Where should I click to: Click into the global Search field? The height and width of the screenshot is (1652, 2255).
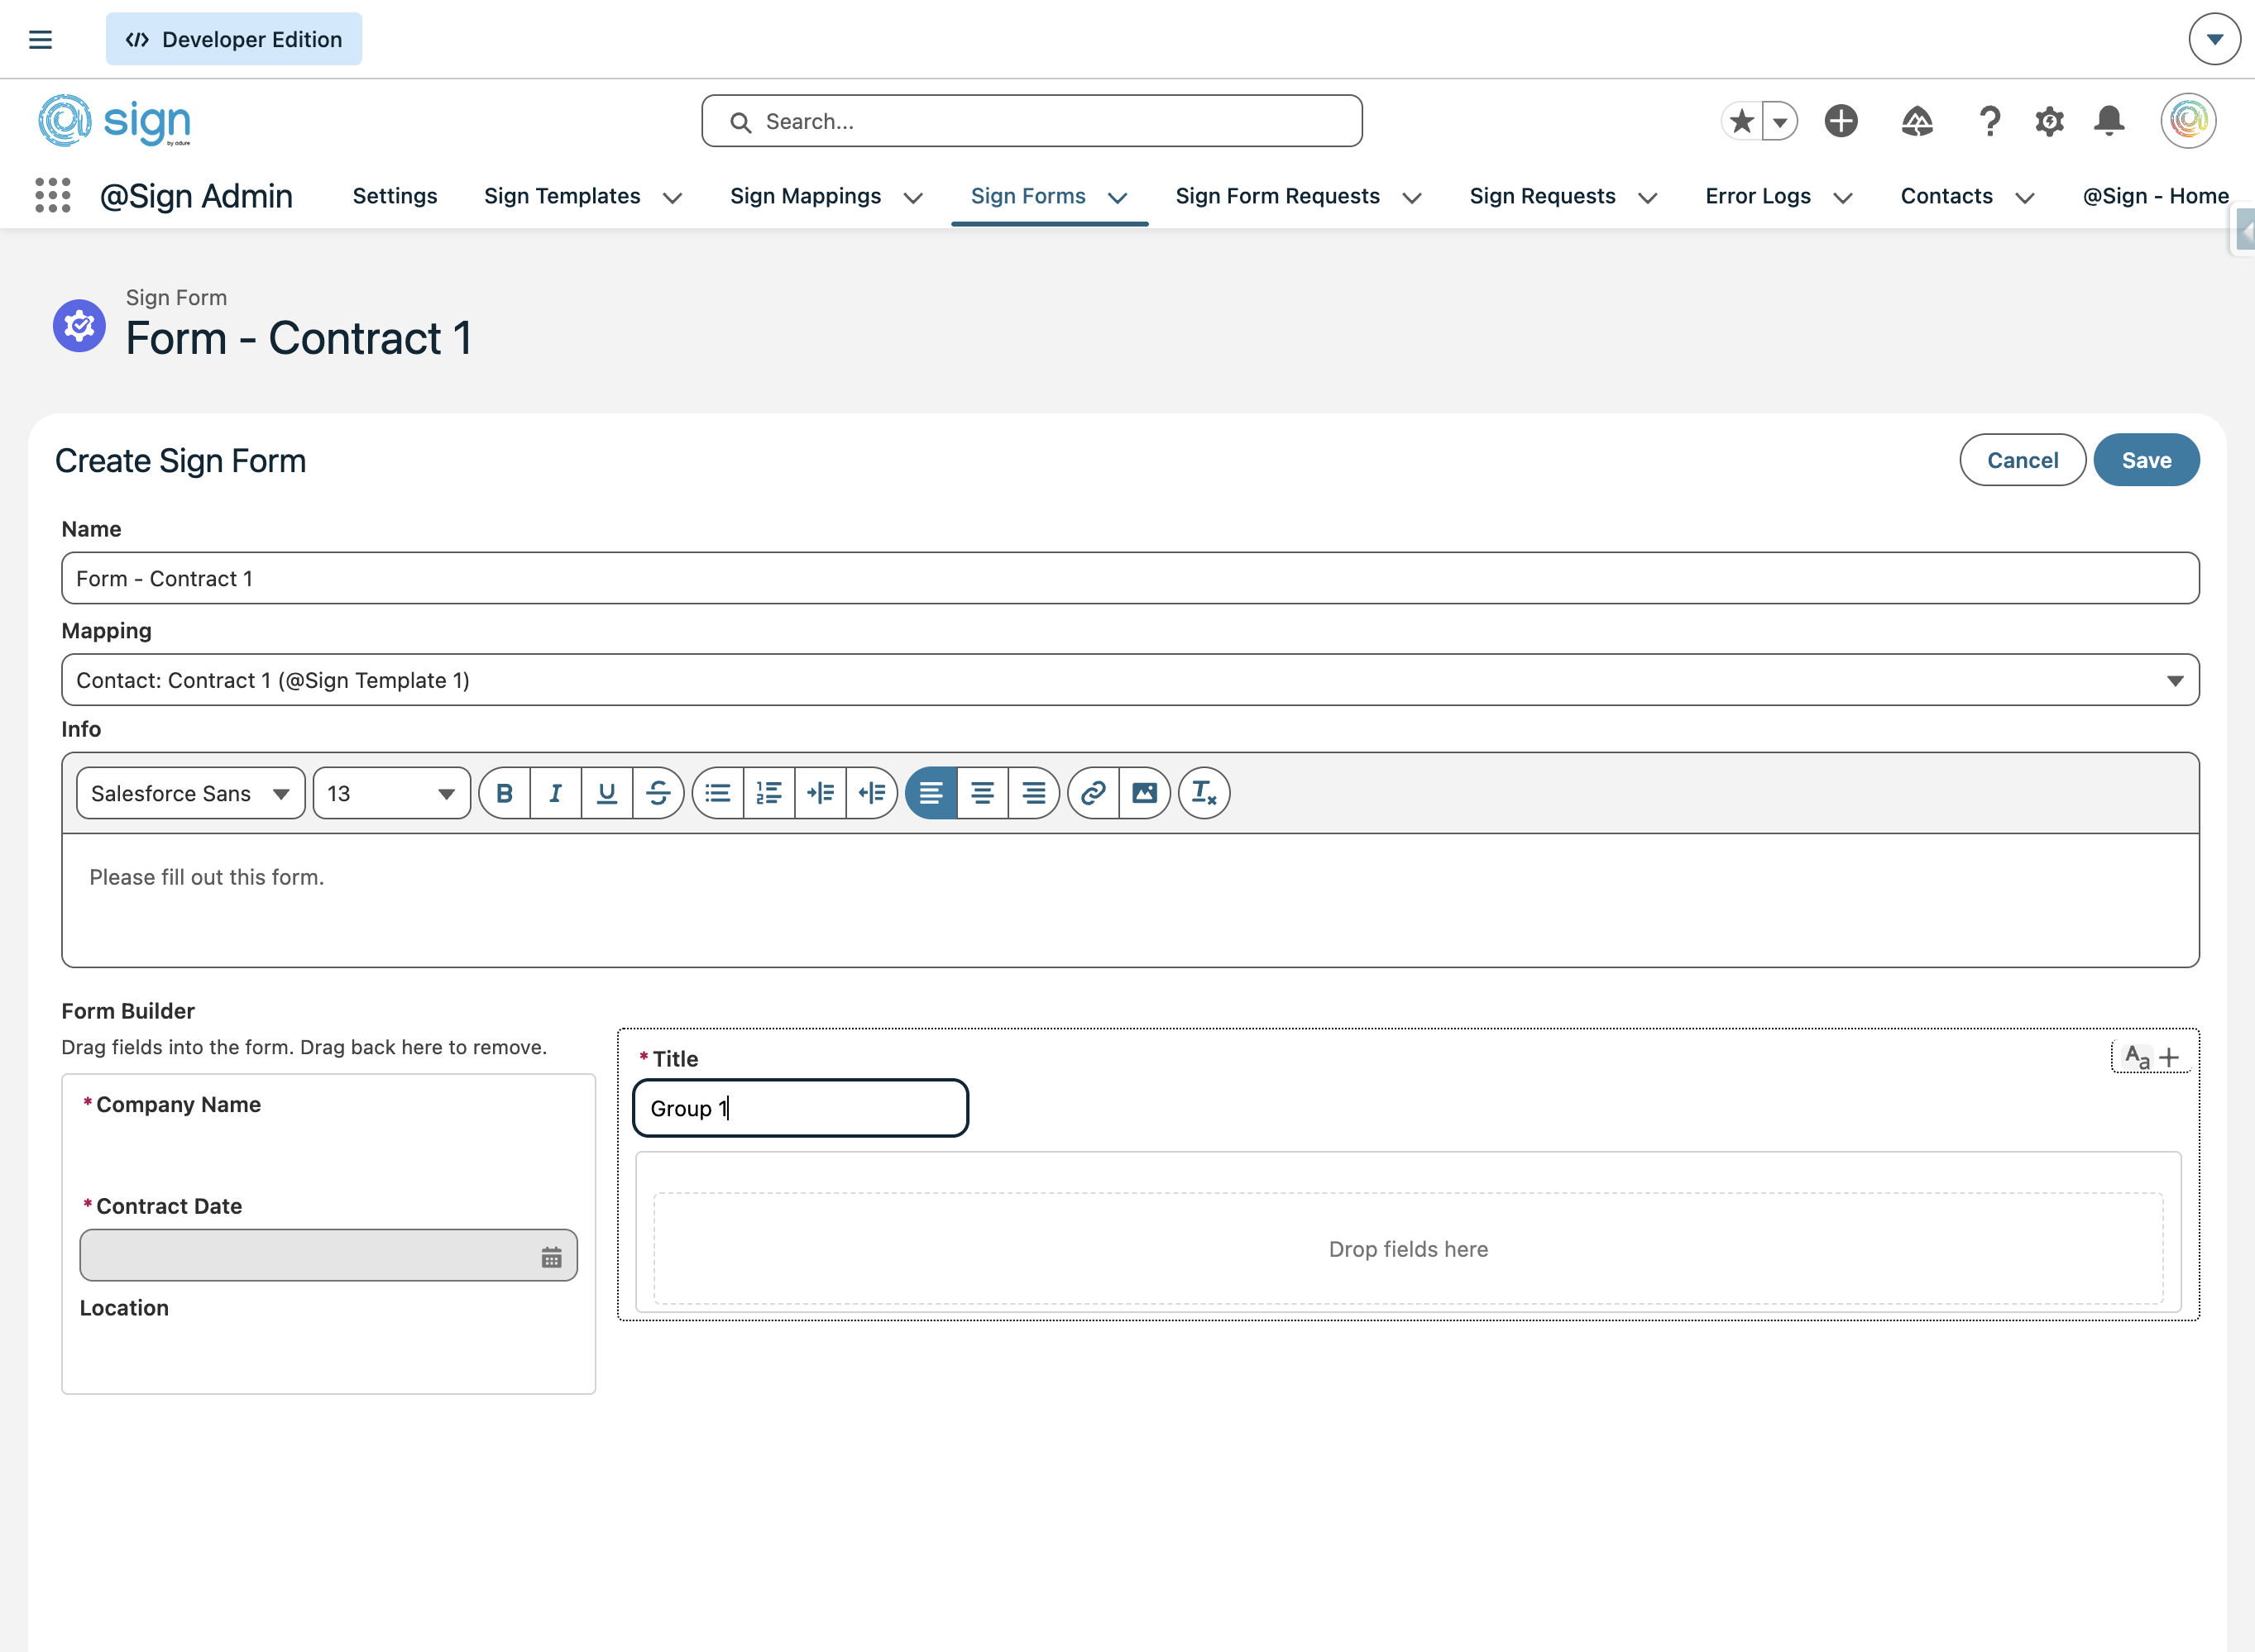pyautogui.click(x=1032, y=121)
